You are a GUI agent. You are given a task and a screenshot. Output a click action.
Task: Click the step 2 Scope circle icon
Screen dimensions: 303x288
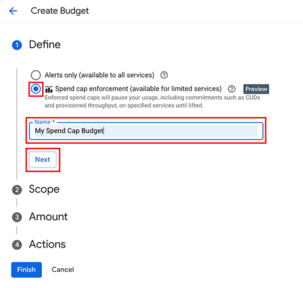[x=17, y=190]
